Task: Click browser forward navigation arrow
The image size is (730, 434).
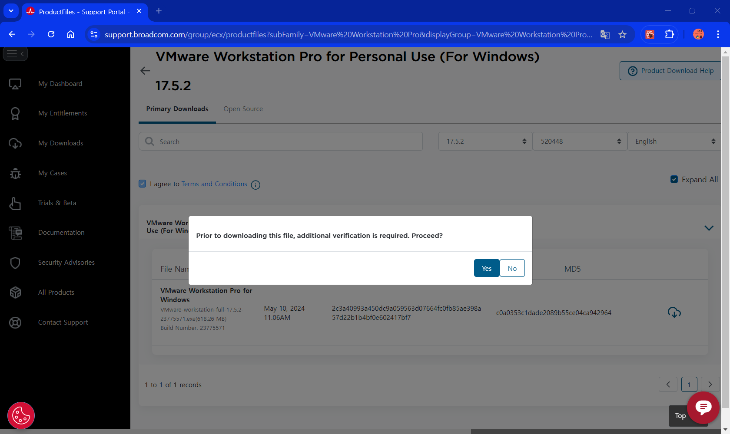Action: point(31,34)
